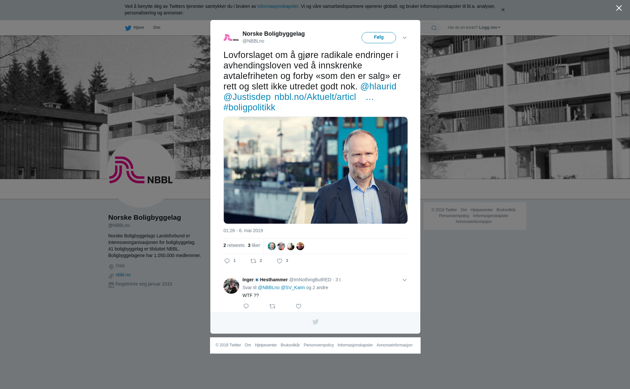Image resolution: width=630 pixels, height=389 pixels.
Task: Retweet Inger Hesthammer's reply
Action: 272,306
